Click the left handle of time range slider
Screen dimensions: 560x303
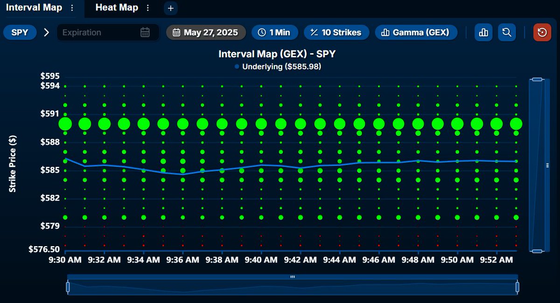(x=68, y=287)
